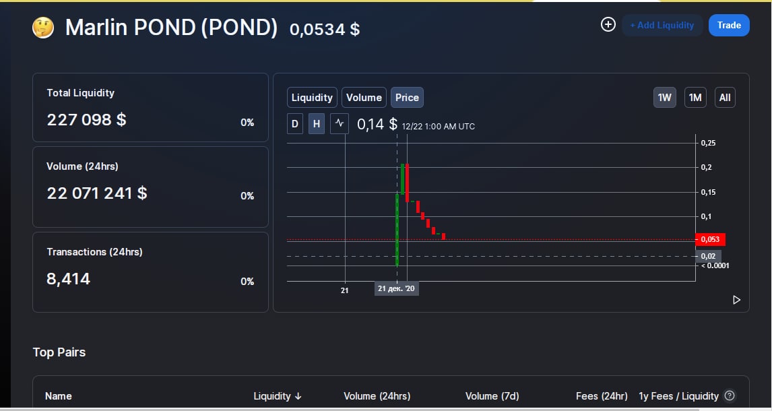Click the thinking-face token icon
The image size is (772, 411).
[43, 28]
